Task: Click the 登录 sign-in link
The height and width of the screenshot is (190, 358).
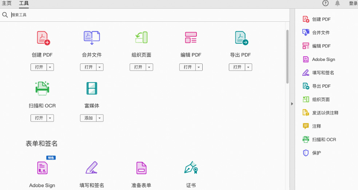Action: [353, 3]
